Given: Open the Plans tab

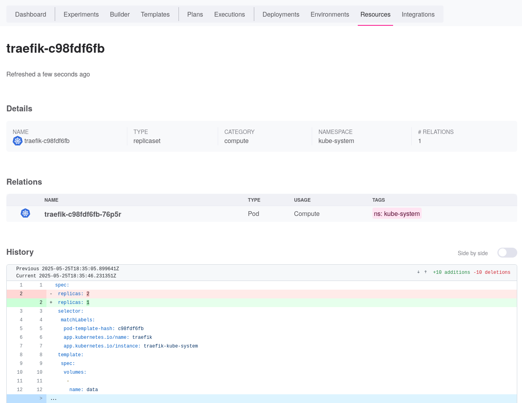Looking at the screenshot, I should tap(195, 14).
